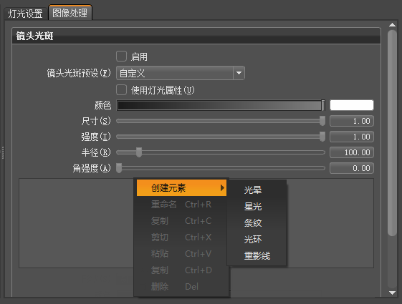Collapse the 镜头光斑 section header
The image size is (402, 304).
click(x=196, y=36)
